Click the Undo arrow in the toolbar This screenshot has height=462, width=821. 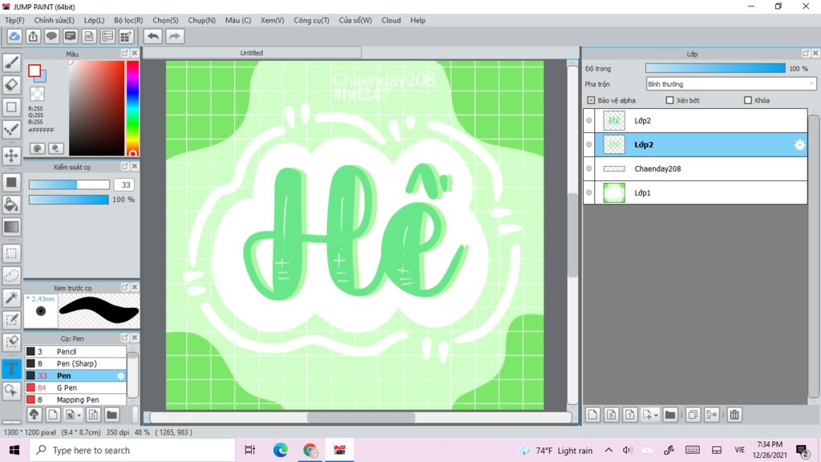click(153, 36)
